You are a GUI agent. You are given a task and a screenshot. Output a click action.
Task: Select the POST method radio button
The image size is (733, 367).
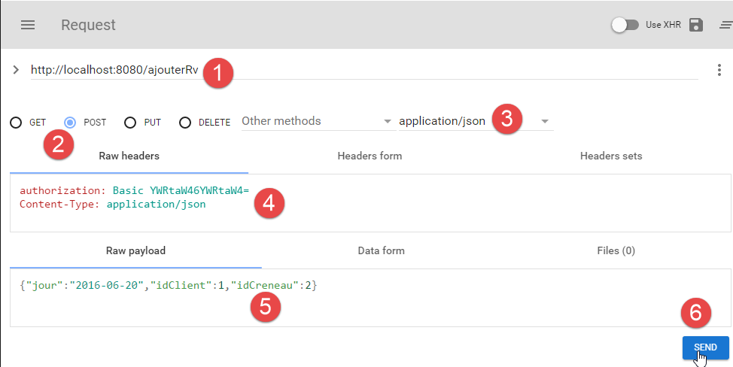(x=71, y=122)
